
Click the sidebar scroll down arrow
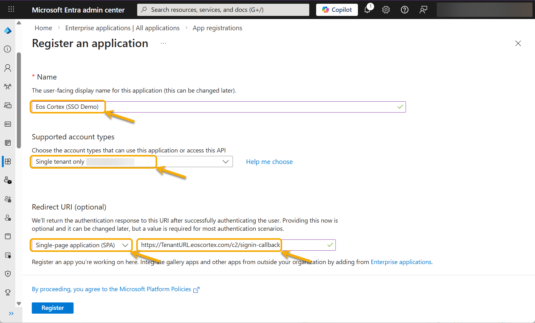19,303
